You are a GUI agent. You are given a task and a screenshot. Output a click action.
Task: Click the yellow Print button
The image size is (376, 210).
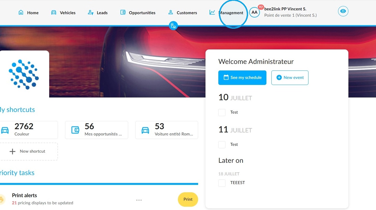coord(188,199)
